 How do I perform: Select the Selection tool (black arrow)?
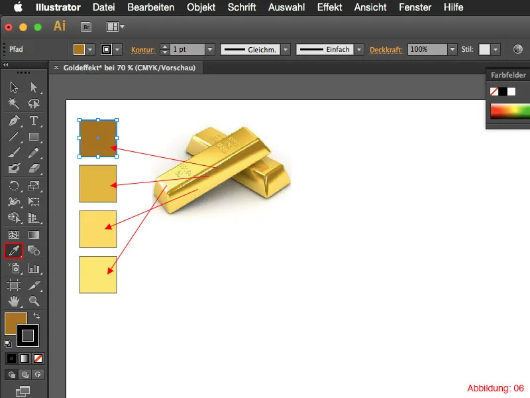[x=14, y=88]
